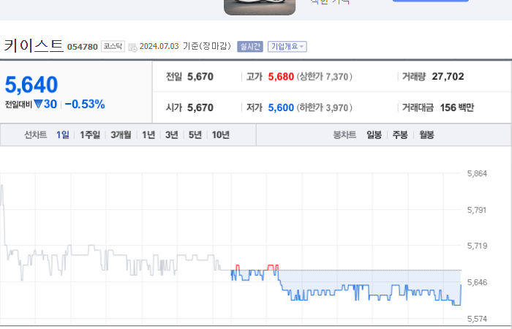
Task: Click the chart axis label 5,719
Action: pos(477,246)
